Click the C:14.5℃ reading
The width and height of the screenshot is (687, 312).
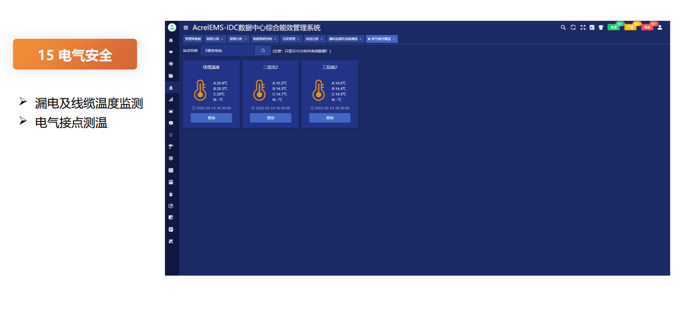point(339,94)
